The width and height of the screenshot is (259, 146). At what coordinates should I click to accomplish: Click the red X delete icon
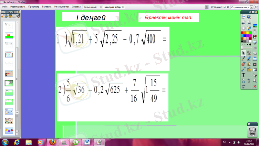255,86
